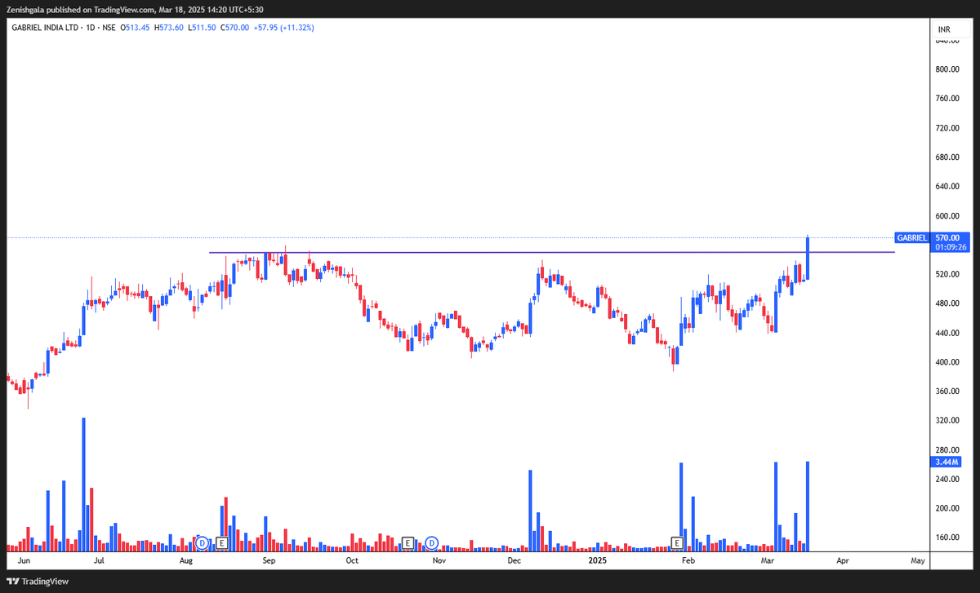
Task: Click the Sep label on time axis
Action: [269, 561]
